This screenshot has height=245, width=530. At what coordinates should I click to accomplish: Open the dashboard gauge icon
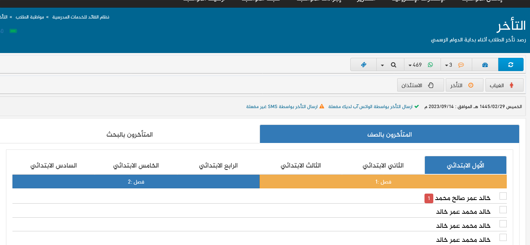pos(485,65)
